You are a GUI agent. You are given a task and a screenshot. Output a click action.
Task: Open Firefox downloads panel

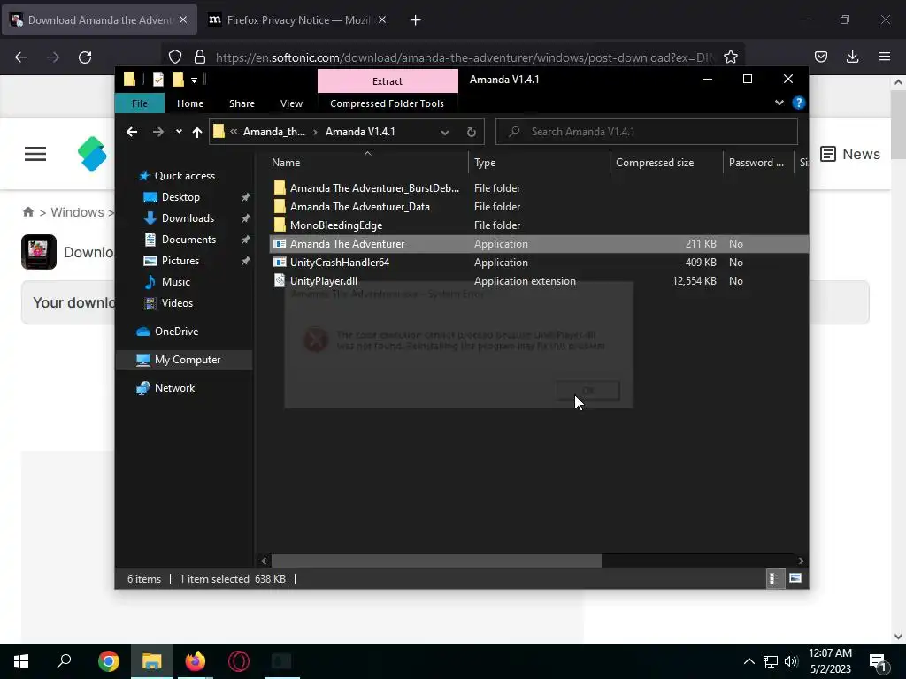click(x=852, y=57)
